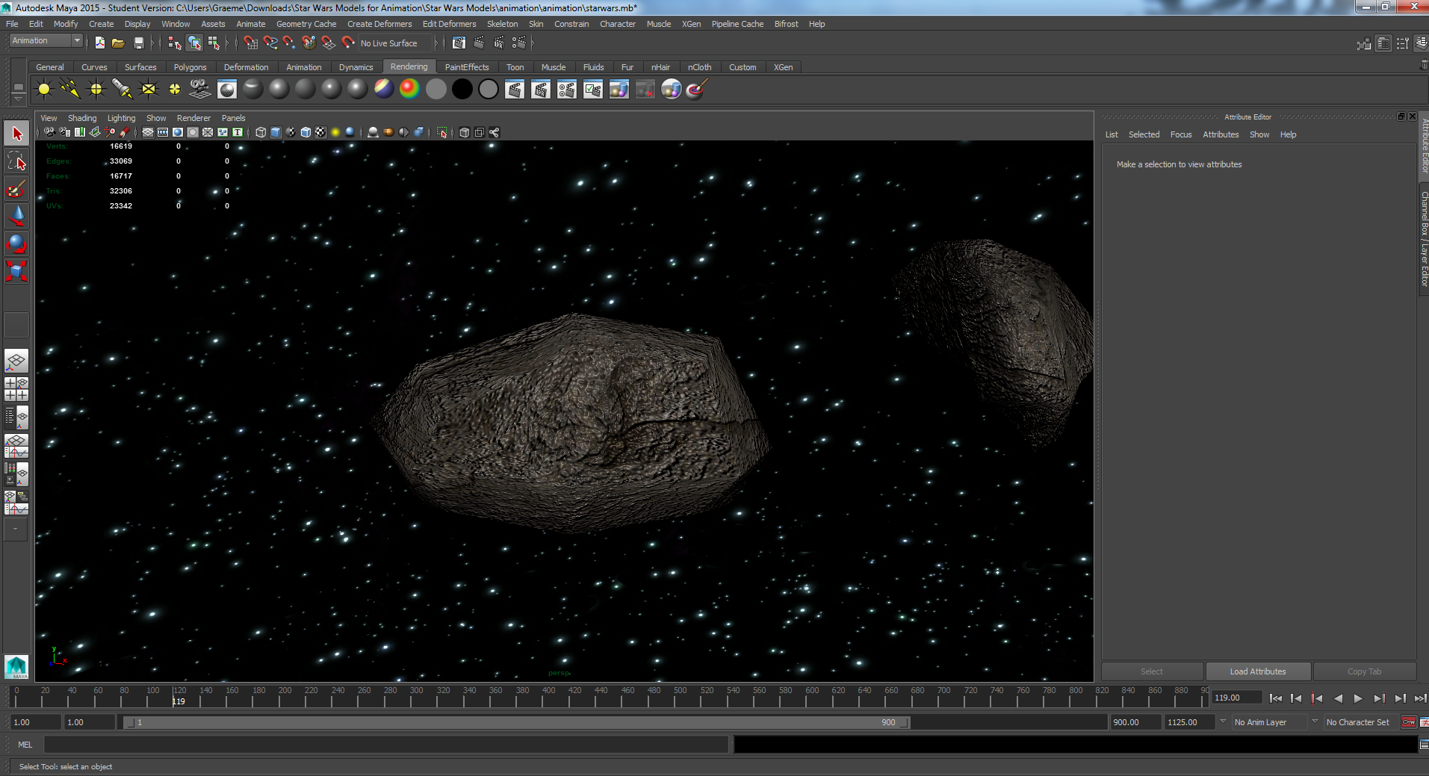Toggle use all lights yellow bulb icon

pos(335,132)
